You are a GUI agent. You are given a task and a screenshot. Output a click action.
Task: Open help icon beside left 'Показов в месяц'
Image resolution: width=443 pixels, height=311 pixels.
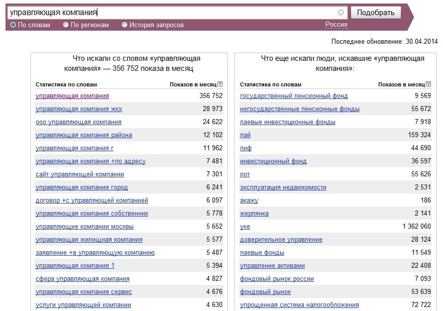click(x=220, y=84)
